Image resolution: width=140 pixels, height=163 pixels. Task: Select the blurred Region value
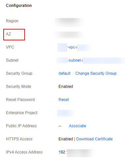point(69,22)
